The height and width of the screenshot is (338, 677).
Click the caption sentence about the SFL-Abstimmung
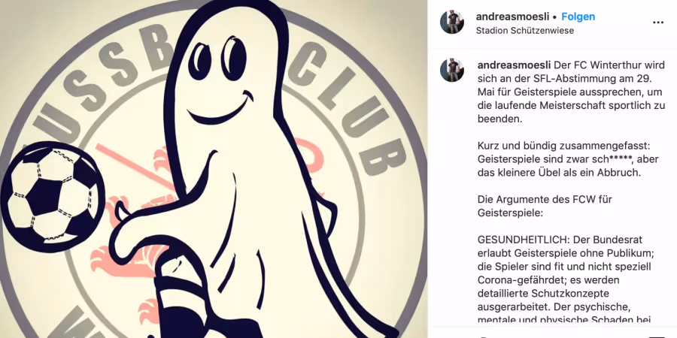coord(571,92)
